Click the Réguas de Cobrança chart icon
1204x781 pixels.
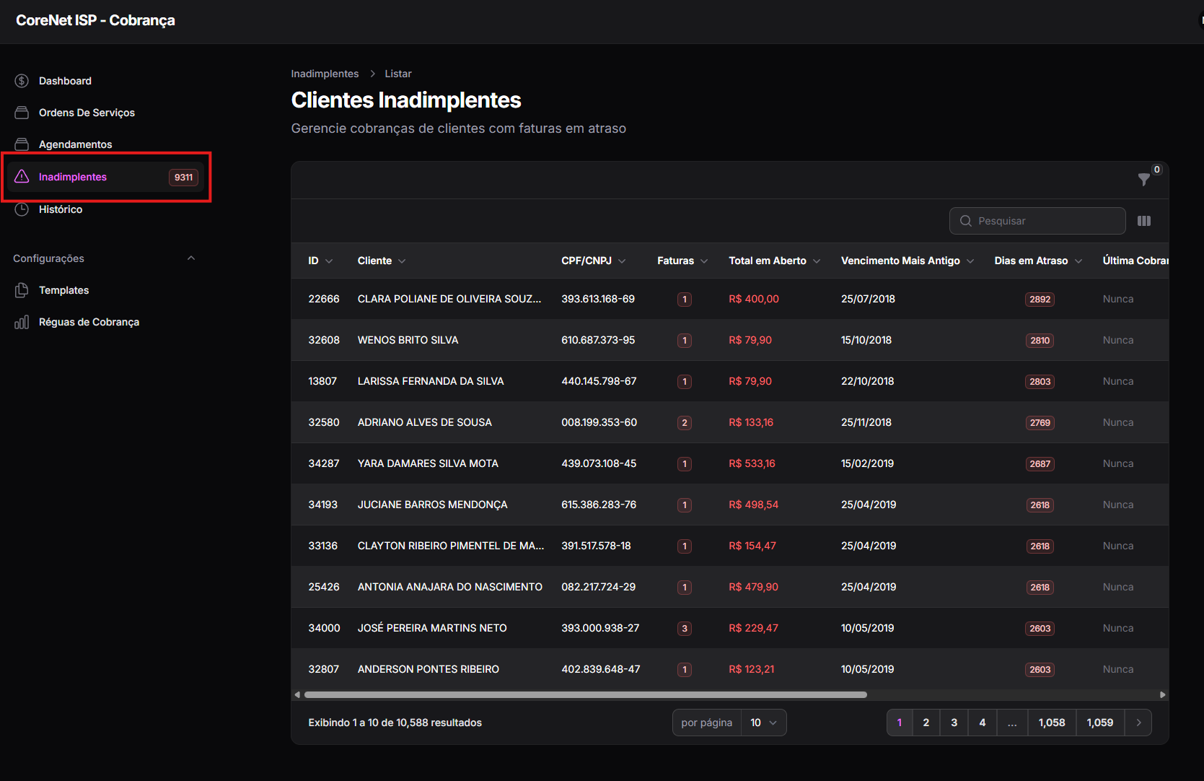click(22, 322)
